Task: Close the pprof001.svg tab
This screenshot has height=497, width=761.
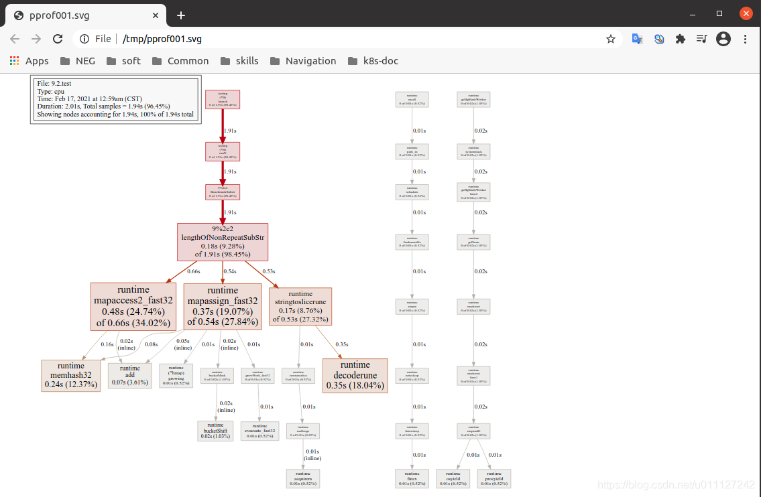Action: [x=156, y=15]
